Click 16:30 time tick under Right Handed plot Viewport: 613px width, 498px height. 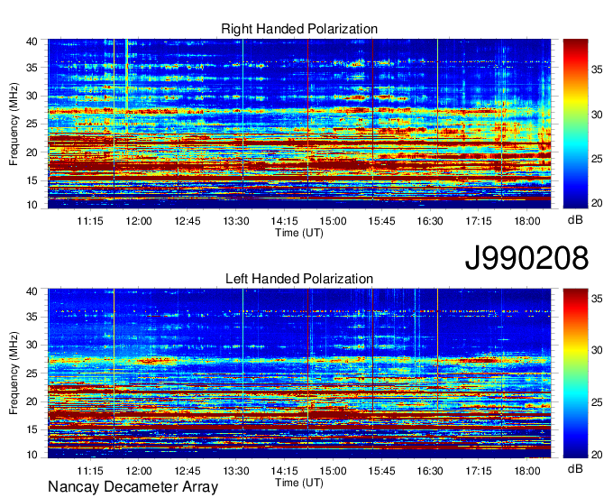point(430,221)
